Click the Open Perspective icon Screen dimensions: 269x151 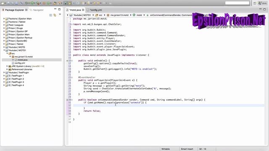tap(255, 3)
